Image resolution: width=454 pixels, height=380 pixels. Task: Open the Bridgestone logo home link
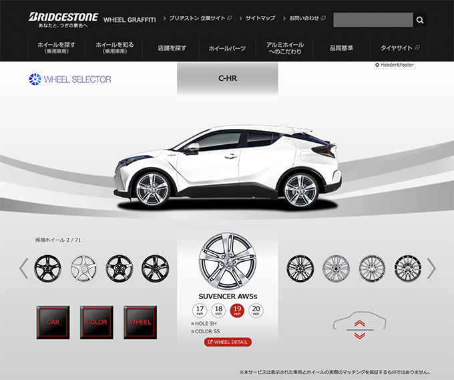(x=63, y=19)
